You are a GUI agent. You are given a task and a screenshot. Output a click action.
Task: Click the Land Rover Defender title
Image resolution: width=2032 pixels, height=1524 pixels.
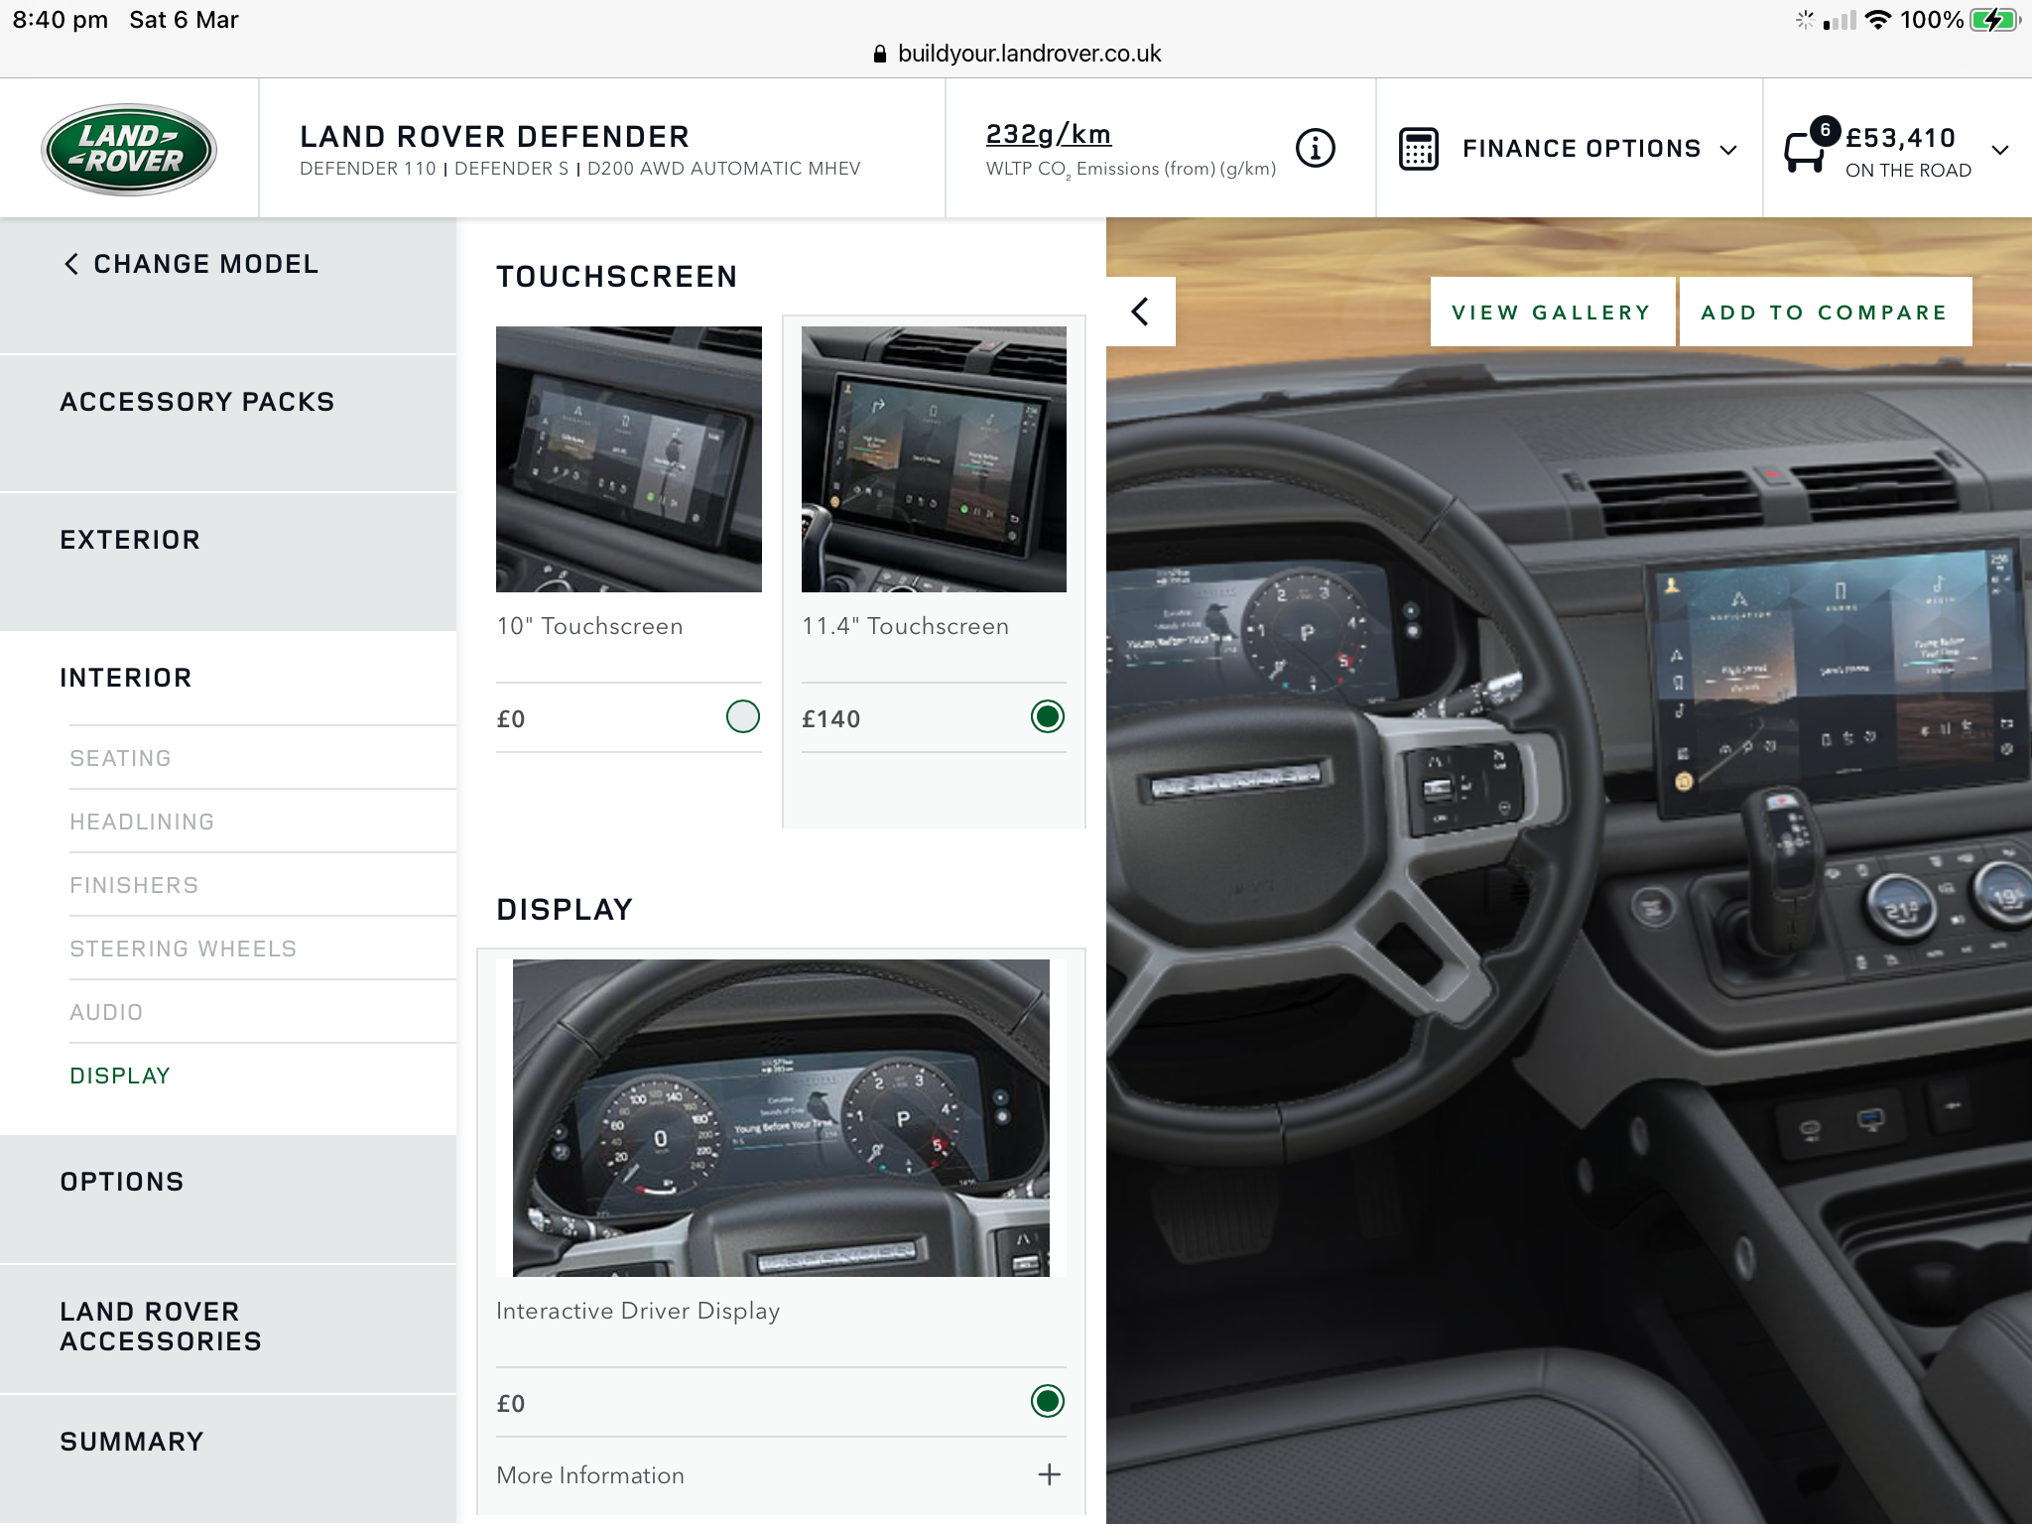(494, 137)
